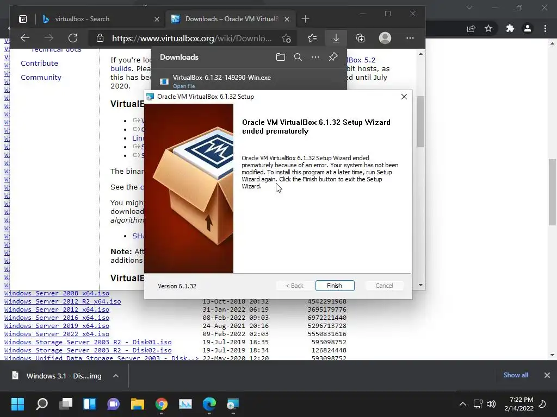Share this page in Chrome

tap(471, 29)
